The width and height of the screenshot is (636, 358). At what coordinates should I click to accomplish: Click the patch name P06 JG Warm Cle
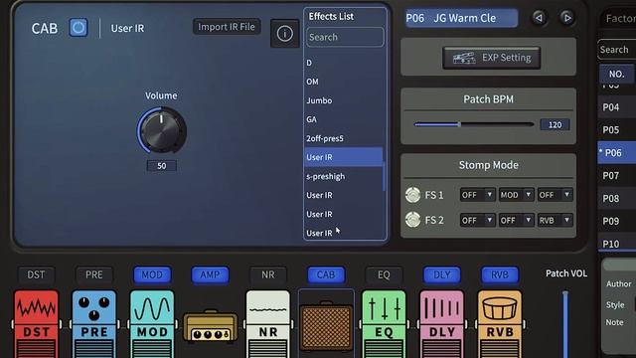[x=461, y=18]
